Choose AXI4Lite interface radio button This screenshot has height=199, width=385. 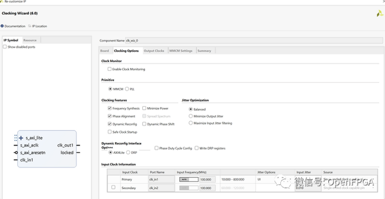(110, 152)
